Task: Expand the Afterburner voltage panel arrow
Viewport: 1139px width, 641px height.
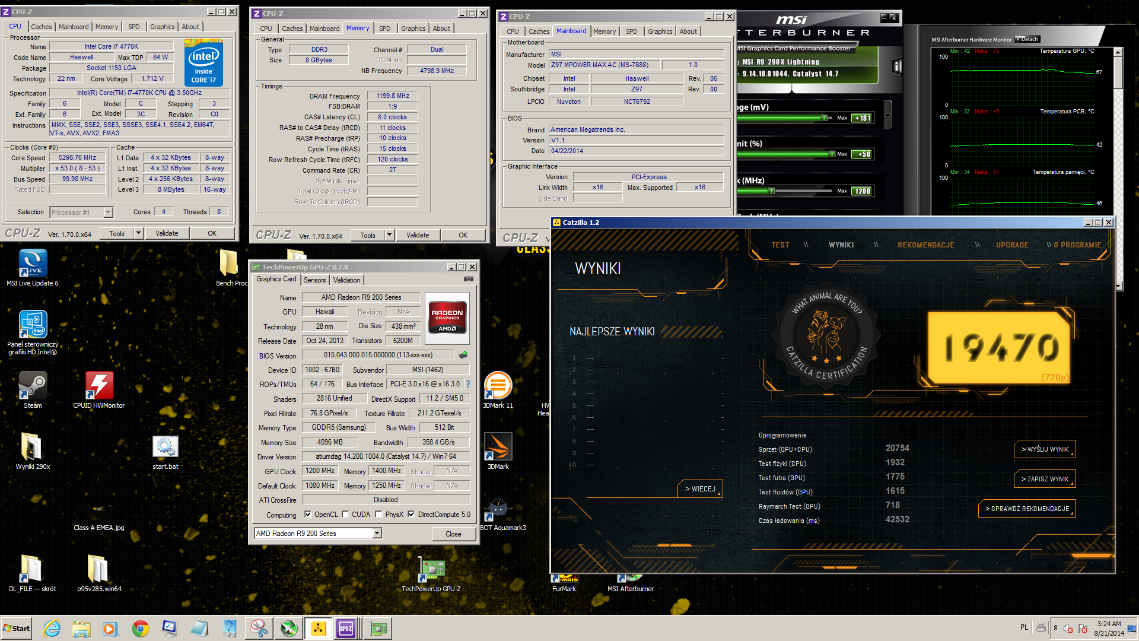Action: click(887, 114)
